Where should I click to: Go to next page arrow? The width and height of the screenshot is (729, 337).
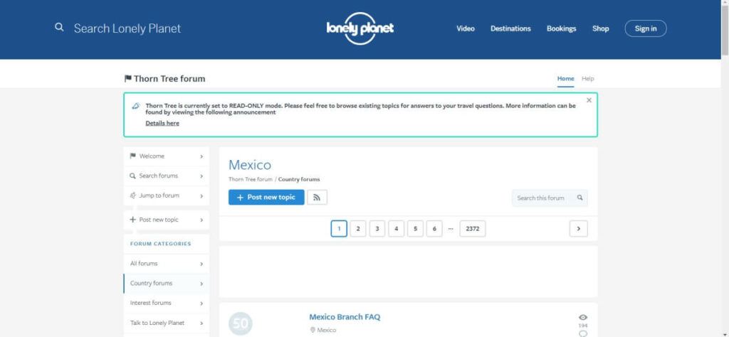coord(578,228)
